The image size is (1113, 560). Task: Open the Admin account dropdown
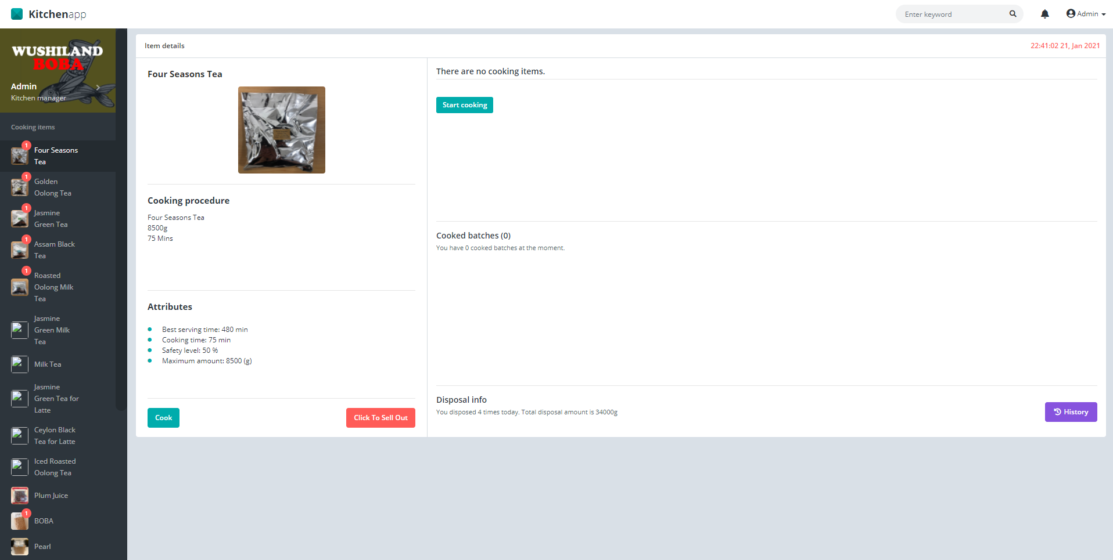tap(1086, 14)
